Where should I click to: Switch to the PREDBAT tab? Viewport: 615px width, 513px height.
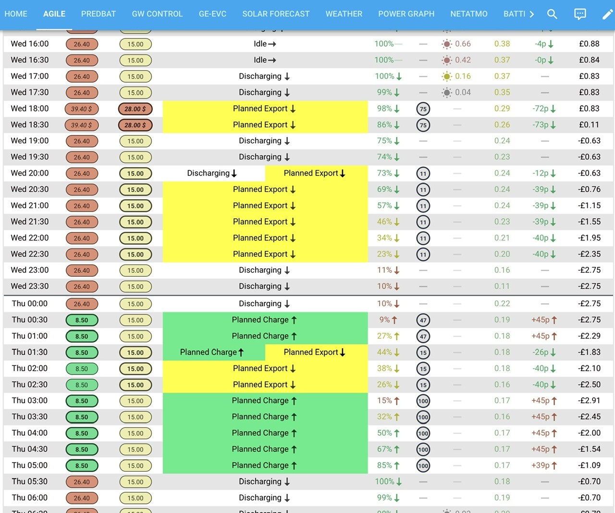tap(98, 14)
